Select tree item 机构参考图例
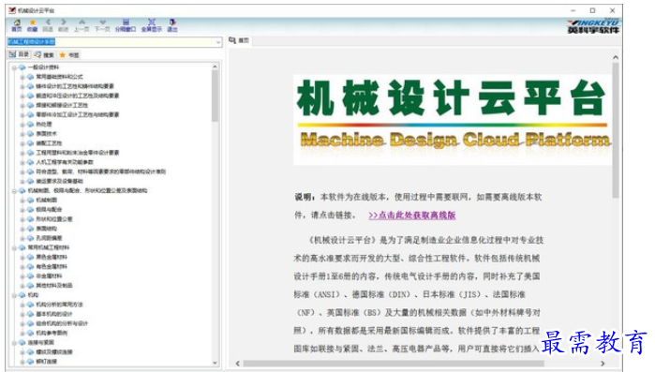The image size is (655, 372). click(52, 334)
